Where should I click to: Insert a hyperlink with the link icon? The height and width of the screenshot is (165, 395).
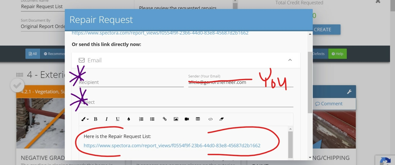click(165, 119)
